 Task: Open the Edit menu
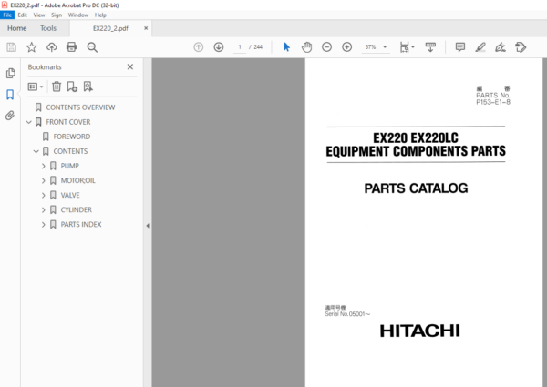click(22, 15)
